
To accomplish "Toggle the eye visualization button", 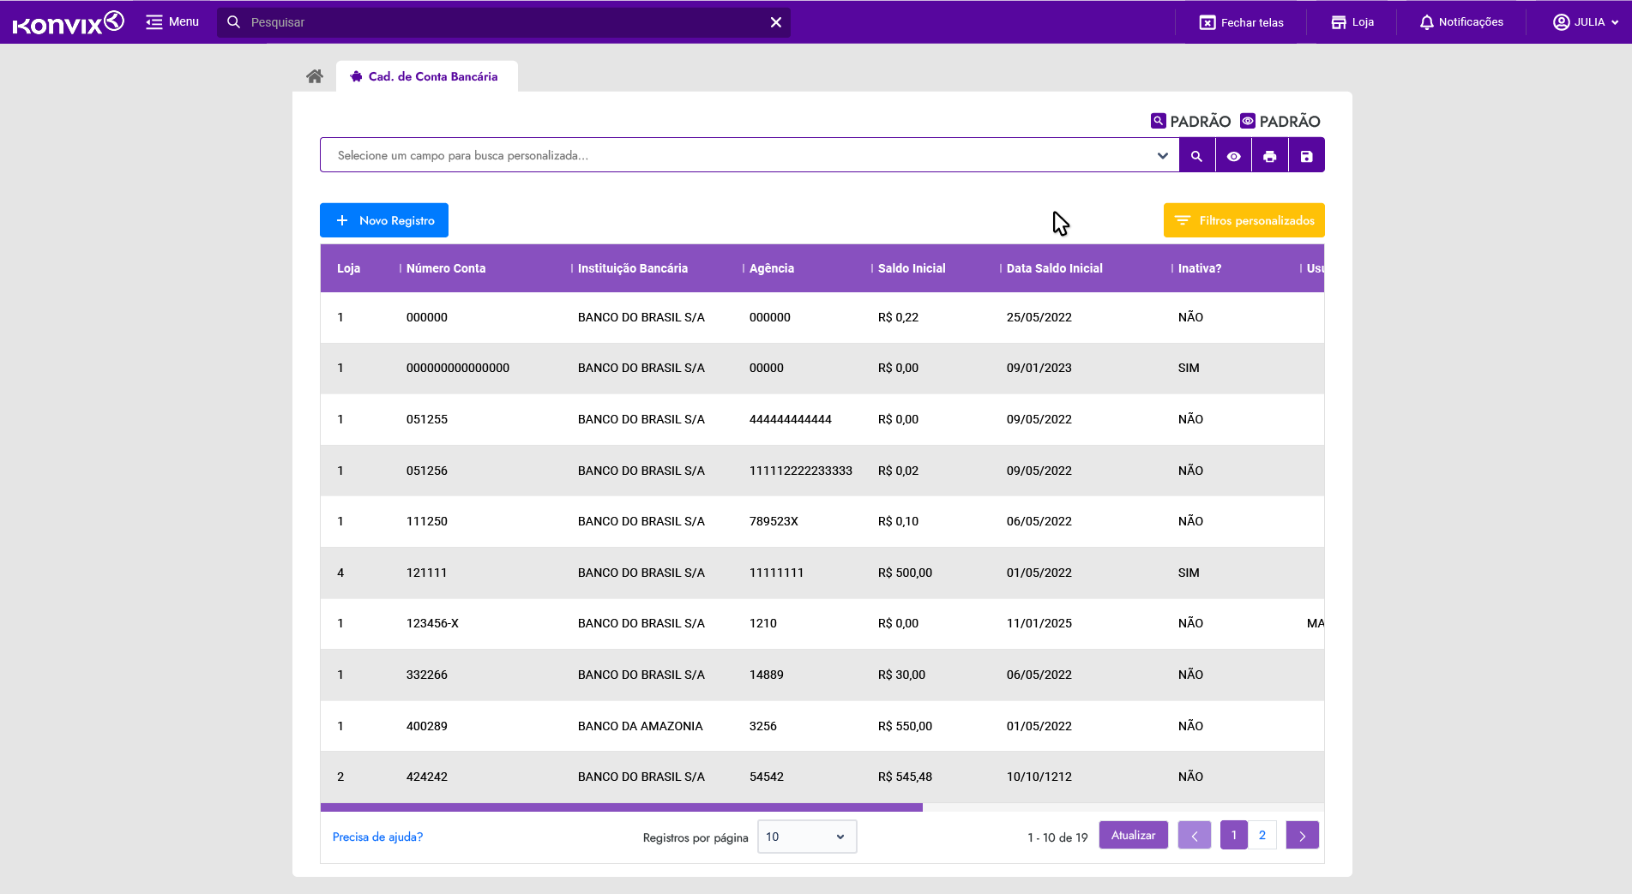I will [x=1233, y=156].
